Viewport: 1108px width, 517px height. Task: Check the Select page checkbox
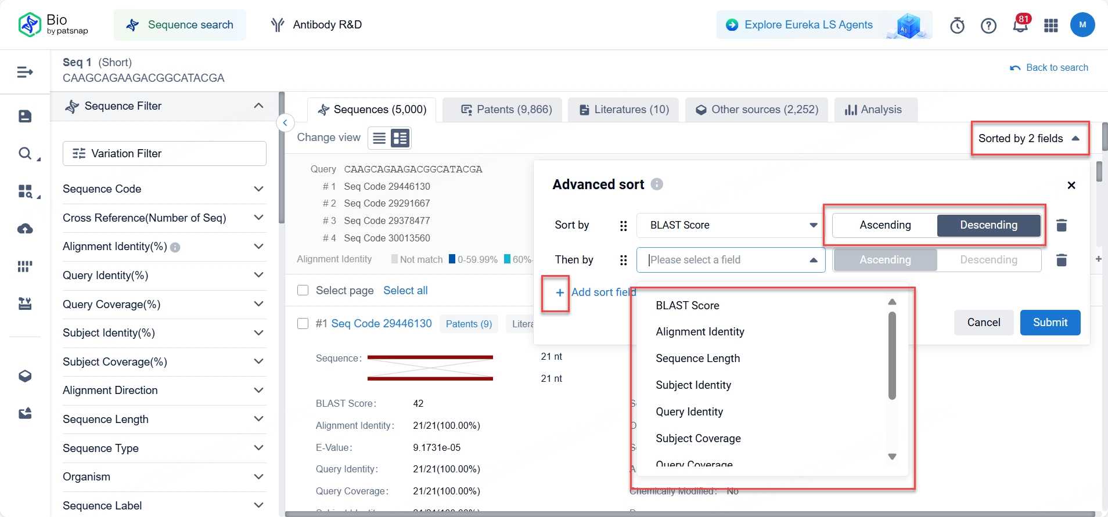pyautogui.click(x=303, y=290)
